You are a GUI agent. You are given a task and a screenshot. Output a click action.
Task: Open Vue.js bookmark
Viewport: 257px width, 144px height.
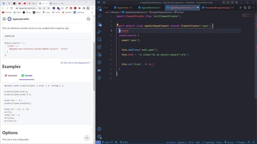pos(47,12)
